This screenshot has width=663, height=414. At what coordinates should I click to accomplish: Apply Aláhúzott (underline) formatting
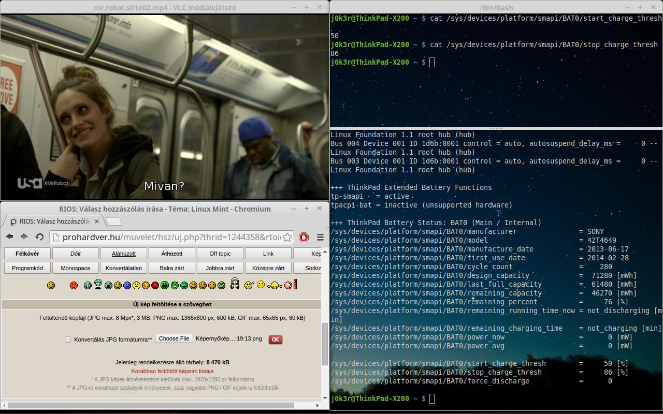124,254
